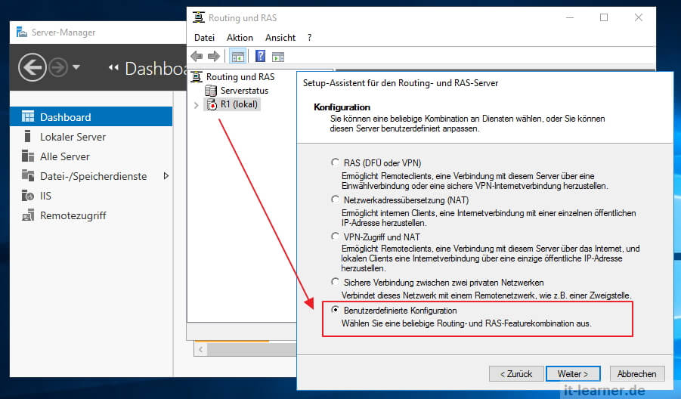Expand Datei-/Speicherdienste submenu arrow

click(x=166, y=176)
